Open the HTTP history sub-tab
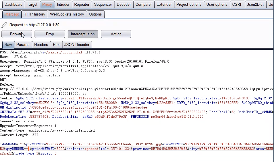This screenshot has height=162, width=274. pyautogui.click(x=35, y=14)
